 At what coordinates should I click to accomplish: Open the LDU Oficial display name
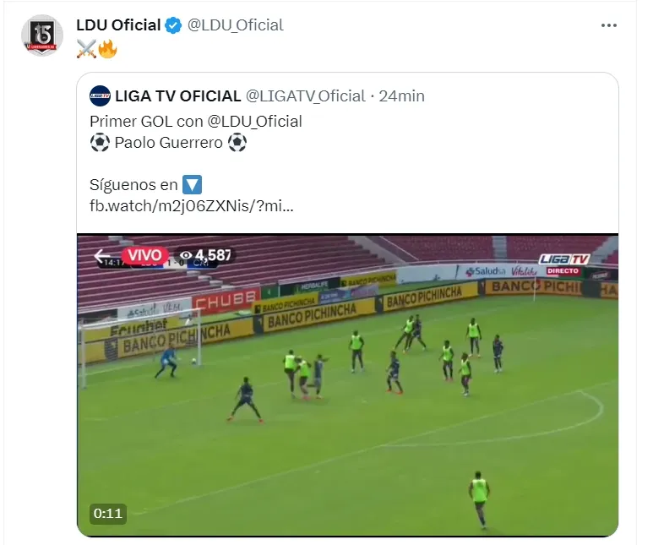click(119, 25)
